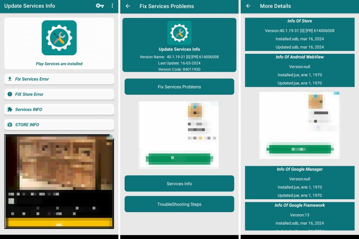
Task: Tap 'More Details' screen title
Action: pyautogui.click(x=276, y=6)
